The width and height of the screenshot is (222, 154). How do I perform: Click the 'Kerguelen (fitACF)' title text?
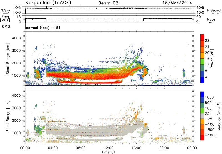[x=48, y=3]
